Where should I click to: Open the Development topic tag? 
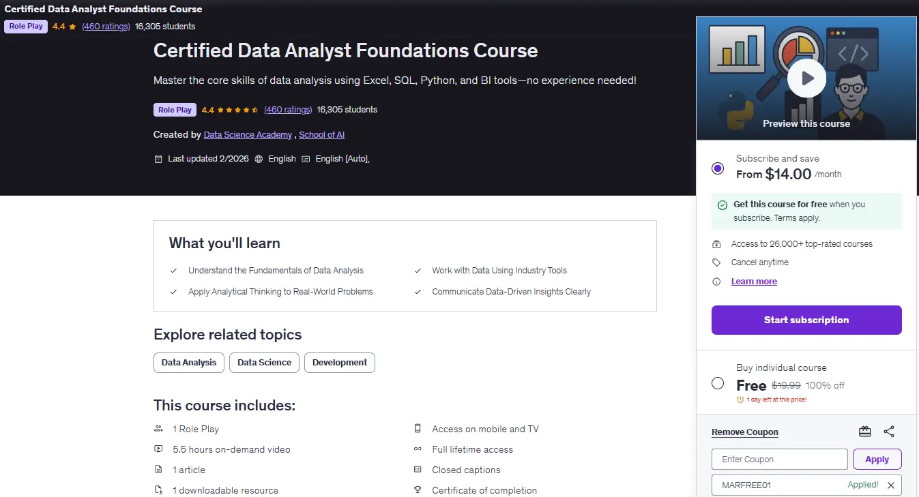[340, 363]
